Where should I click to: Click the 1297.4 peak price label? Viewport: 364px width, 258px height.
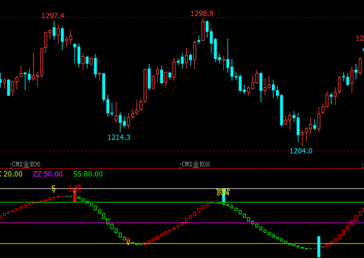(53, 16)
